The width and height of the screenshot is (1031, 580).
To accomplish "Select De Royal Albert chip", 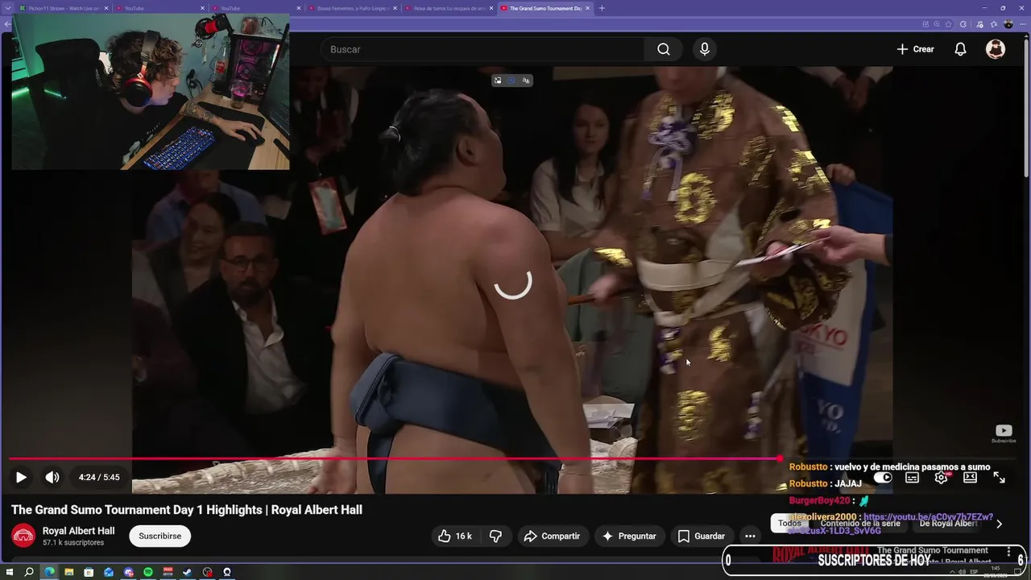I will [x=948, y=523].
